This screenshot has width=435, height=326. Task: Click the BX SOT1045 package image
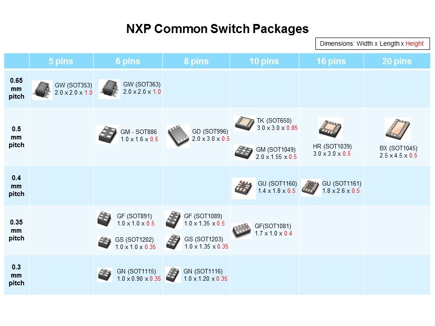click(x=397, y=129)
